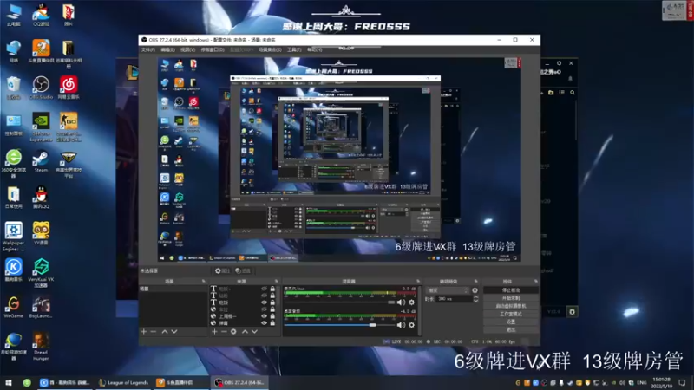
Task: Open audio settings gear for desktop audio
Action: [x=411, y=325]
